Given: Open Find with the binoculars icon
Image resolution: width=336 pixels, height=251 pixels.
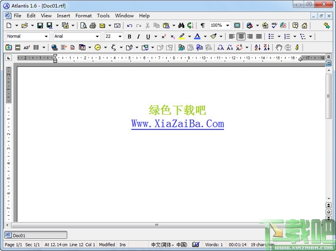Looking at the screenshot, I should (181, 26).
